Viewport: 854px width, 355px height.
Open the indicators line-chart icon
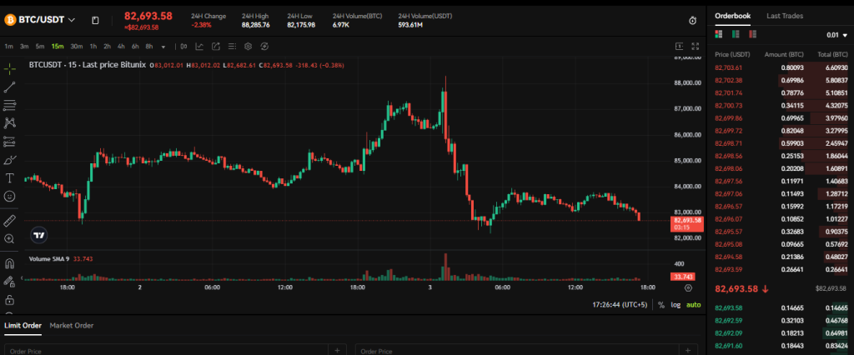point(199,47)
